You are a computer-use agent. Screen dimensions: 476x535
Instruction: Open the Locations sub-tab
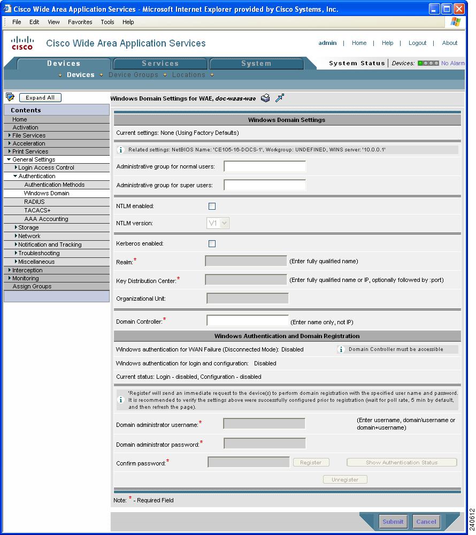(189, 75)
